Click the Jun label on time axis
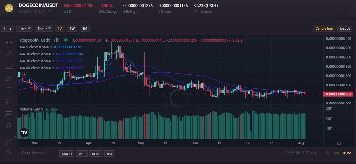This screenshot has height=164, width=356. pyautogui.click(x=195, y=143)
